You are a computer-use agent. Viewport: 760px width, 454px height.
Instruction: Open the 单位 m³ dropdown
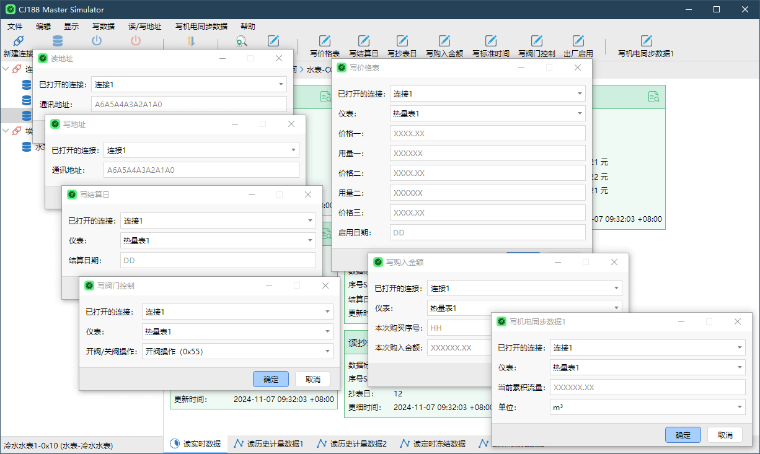coord(647,407)
